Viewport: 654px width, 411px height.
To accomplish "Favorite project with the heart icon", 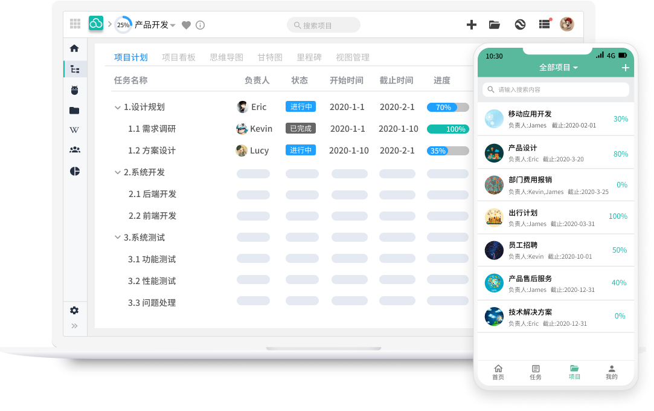I will [x=187, y=25].
